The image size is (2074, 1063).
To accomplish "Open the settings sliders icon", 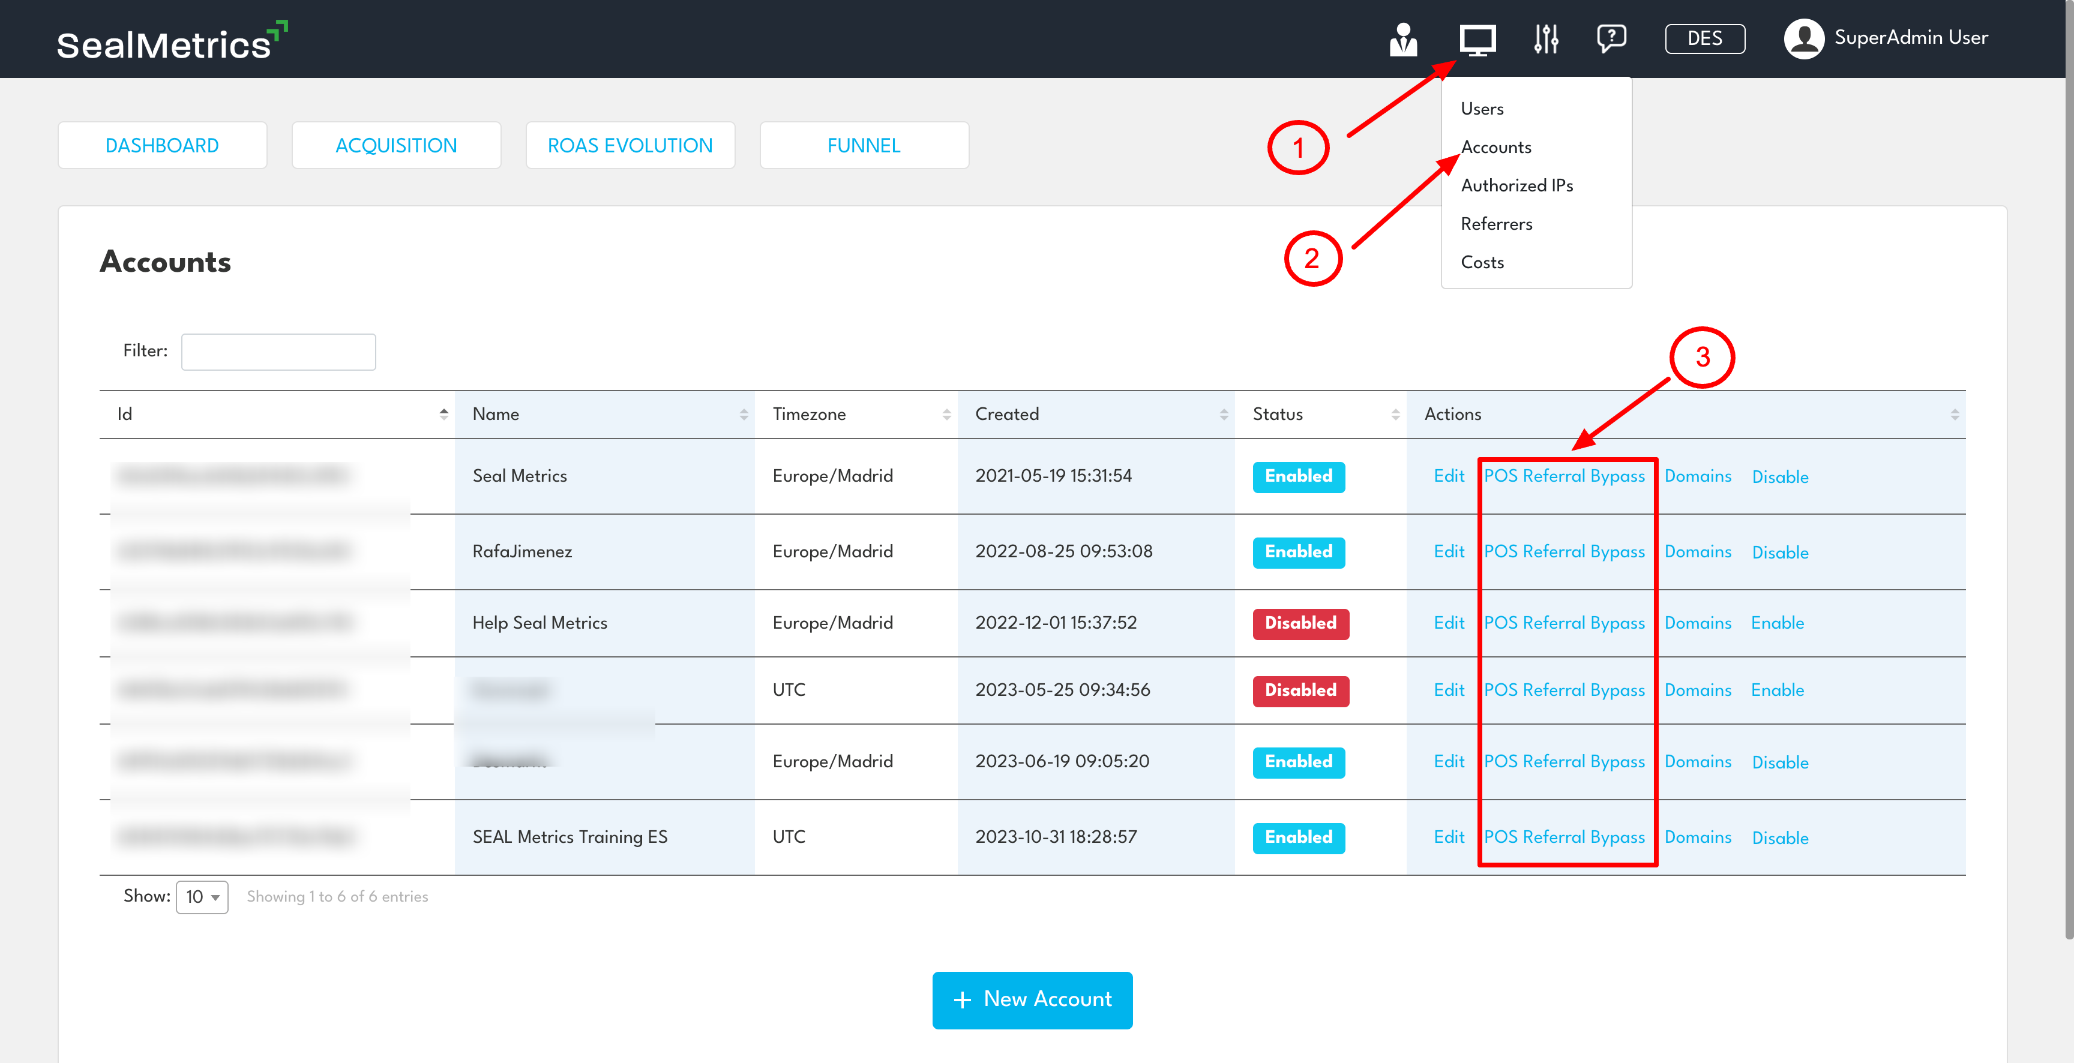I will click(x=1546, y=38).
